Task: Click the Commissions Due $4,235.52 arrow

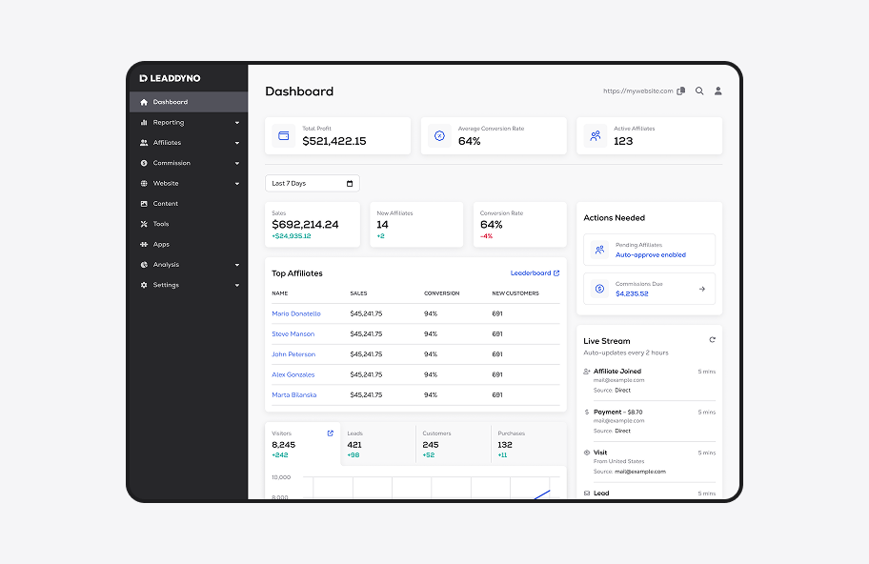Action: point(703,289)
